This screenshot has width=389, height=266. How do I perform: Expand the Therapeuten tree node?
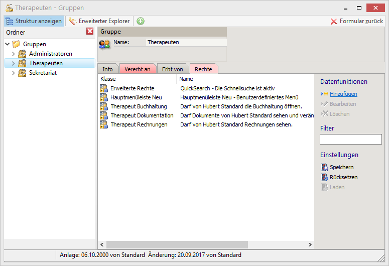[14, 63]
